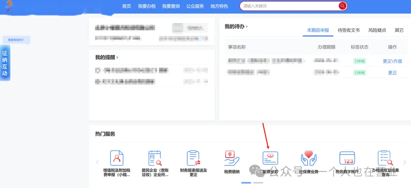Open 税务数字账户 icon
Screen dimensions: 411x188
[x=347, y=158]
